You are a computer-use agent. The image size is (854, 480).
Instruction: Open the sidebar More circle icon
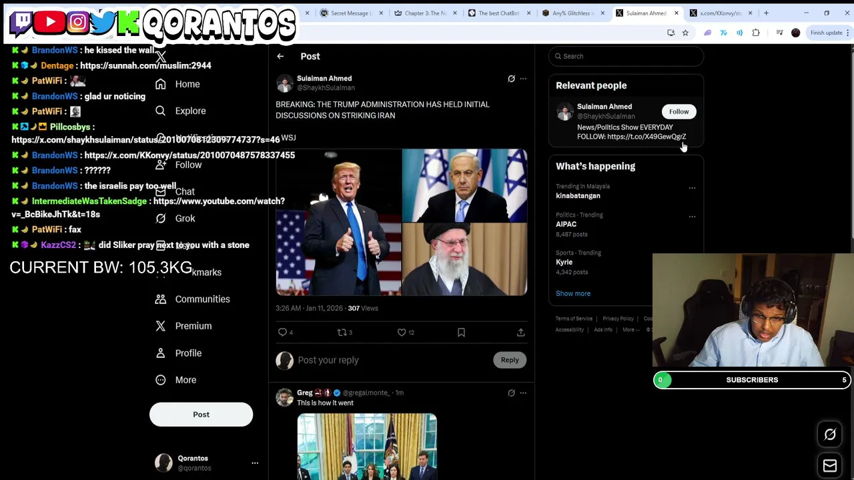point(160,380)
